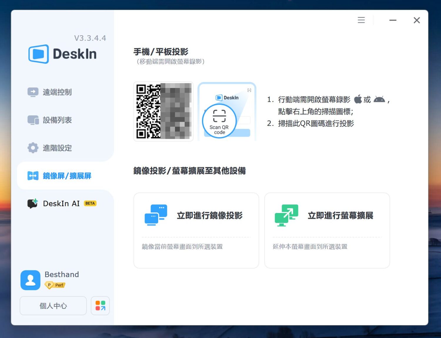The width and height of the screenshot is (441, 338).
Task: Click the 遠端控制 monitor icon
Action: coord(33,92)
